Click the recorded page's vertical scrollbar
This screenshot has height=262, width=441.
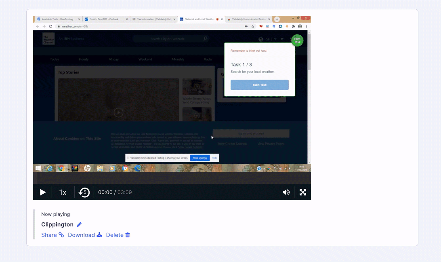point(309,97)
